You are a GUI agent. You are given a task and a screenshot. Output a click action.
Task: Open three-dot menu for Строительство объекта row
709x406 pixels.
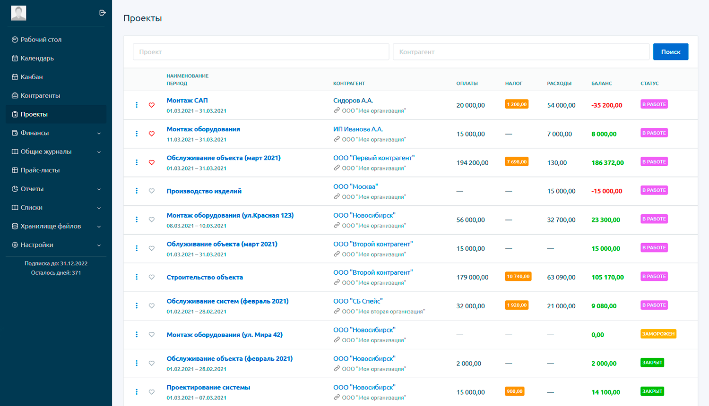pyautogui.click(x=137, y=277)
